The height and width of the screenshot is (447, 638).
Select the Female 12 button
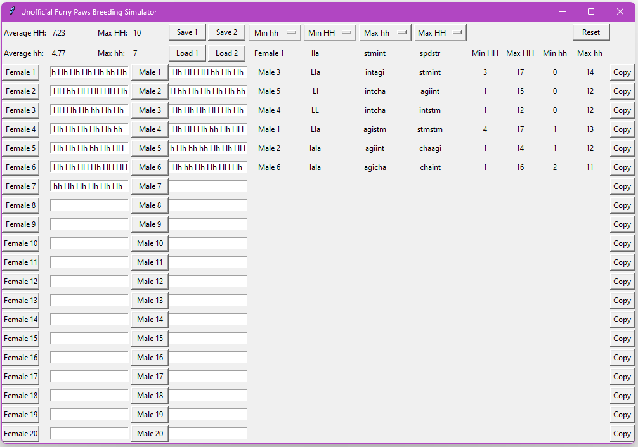tap(21, 281)
